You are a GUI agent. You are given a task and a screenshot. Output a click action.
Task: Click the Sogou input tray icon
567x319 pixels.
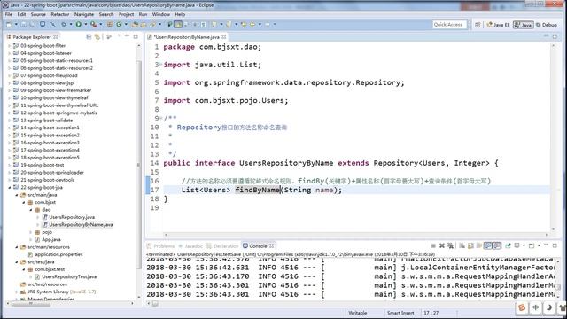pos(522,307)
